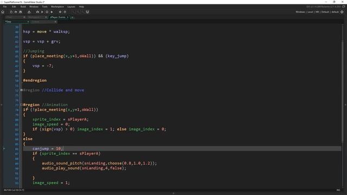Start debugging with the Debug icon

click(x=37, y=12)
